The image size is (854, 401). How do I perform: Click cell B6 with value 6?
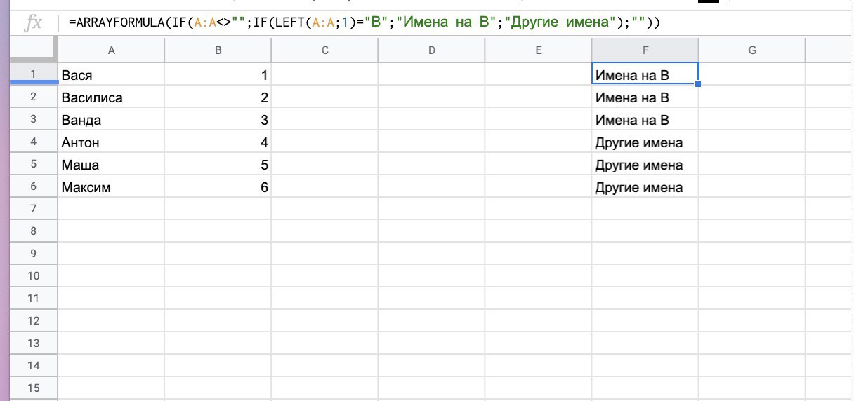[x=218, y=186]
